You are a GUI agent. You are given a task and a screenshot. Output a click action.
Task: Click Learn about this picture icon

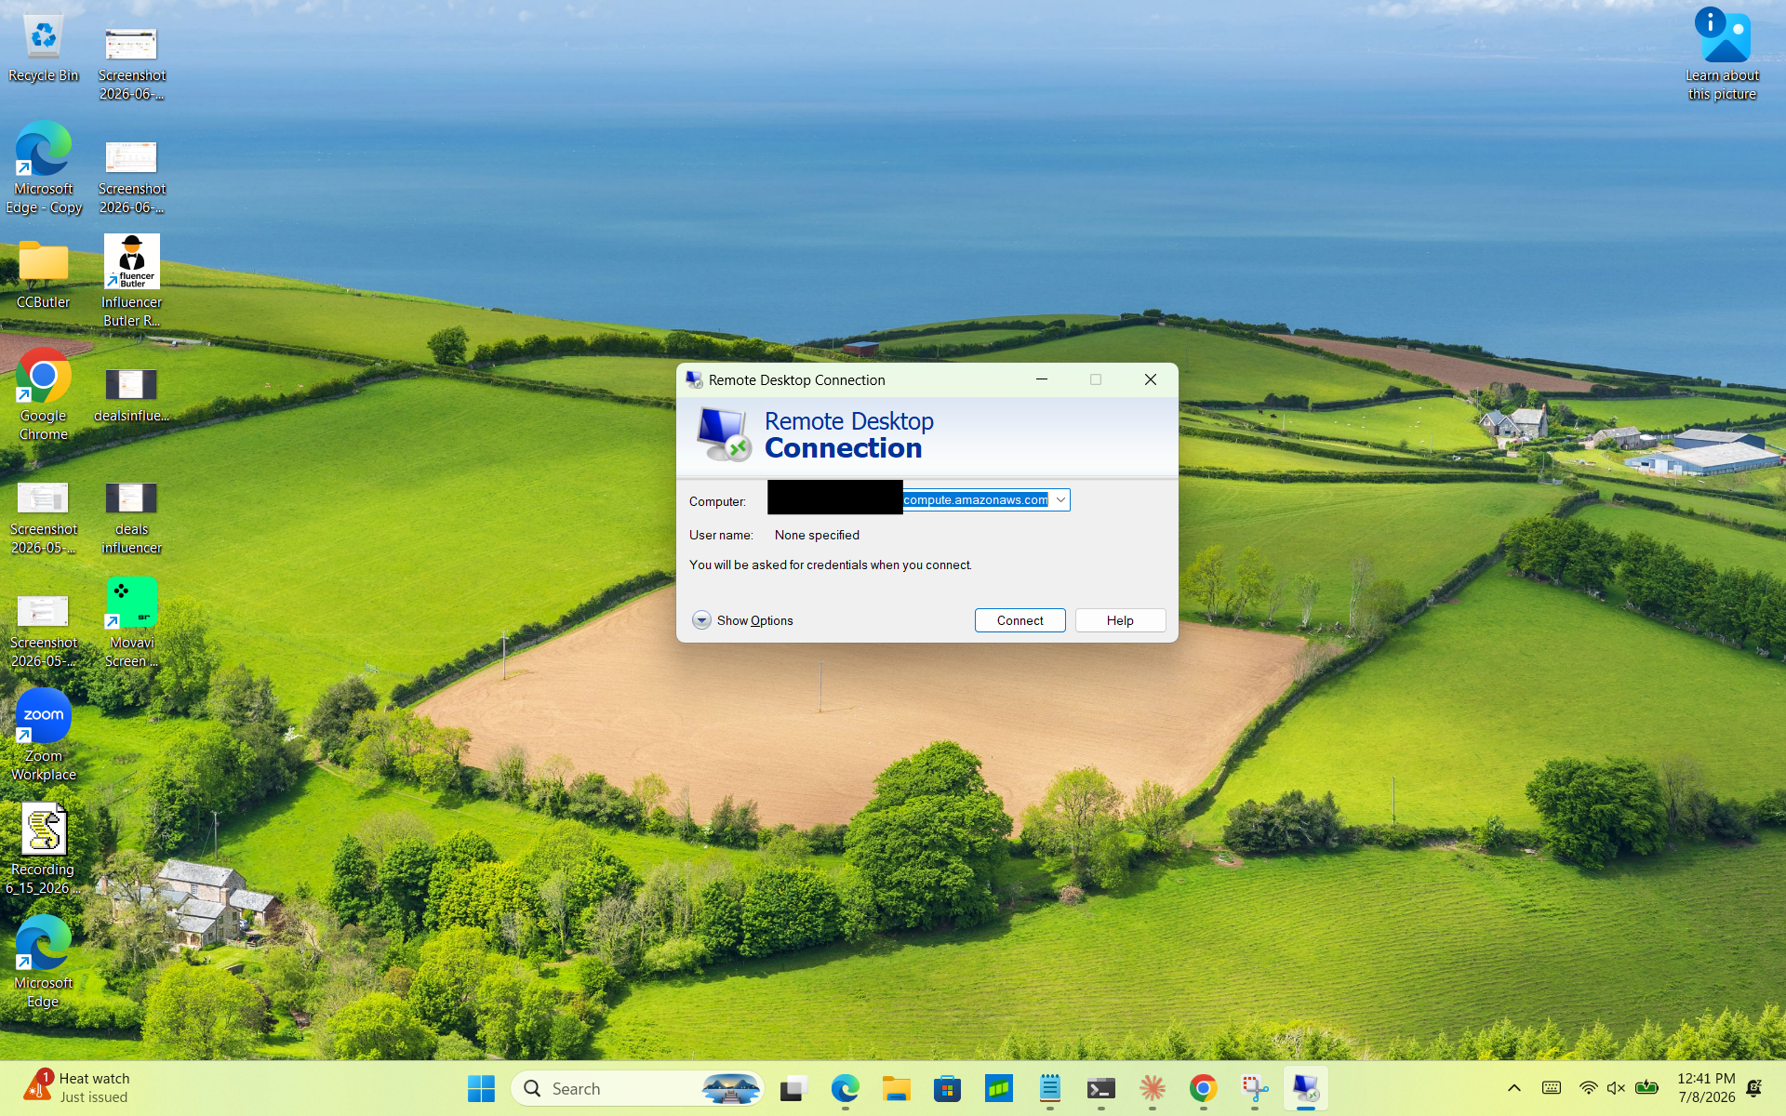click(1722, 55)
